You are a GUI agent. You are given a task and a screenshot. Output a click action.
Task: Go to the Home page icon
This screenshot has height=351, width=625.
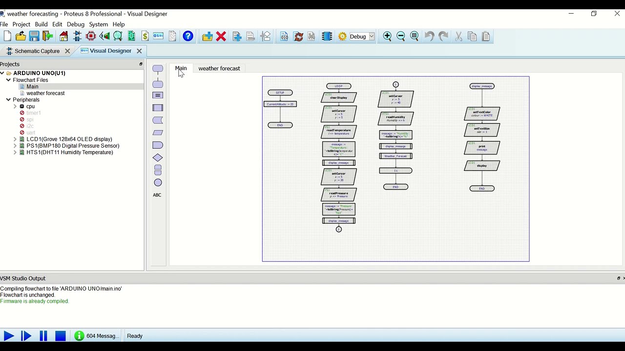coord(64,36)
